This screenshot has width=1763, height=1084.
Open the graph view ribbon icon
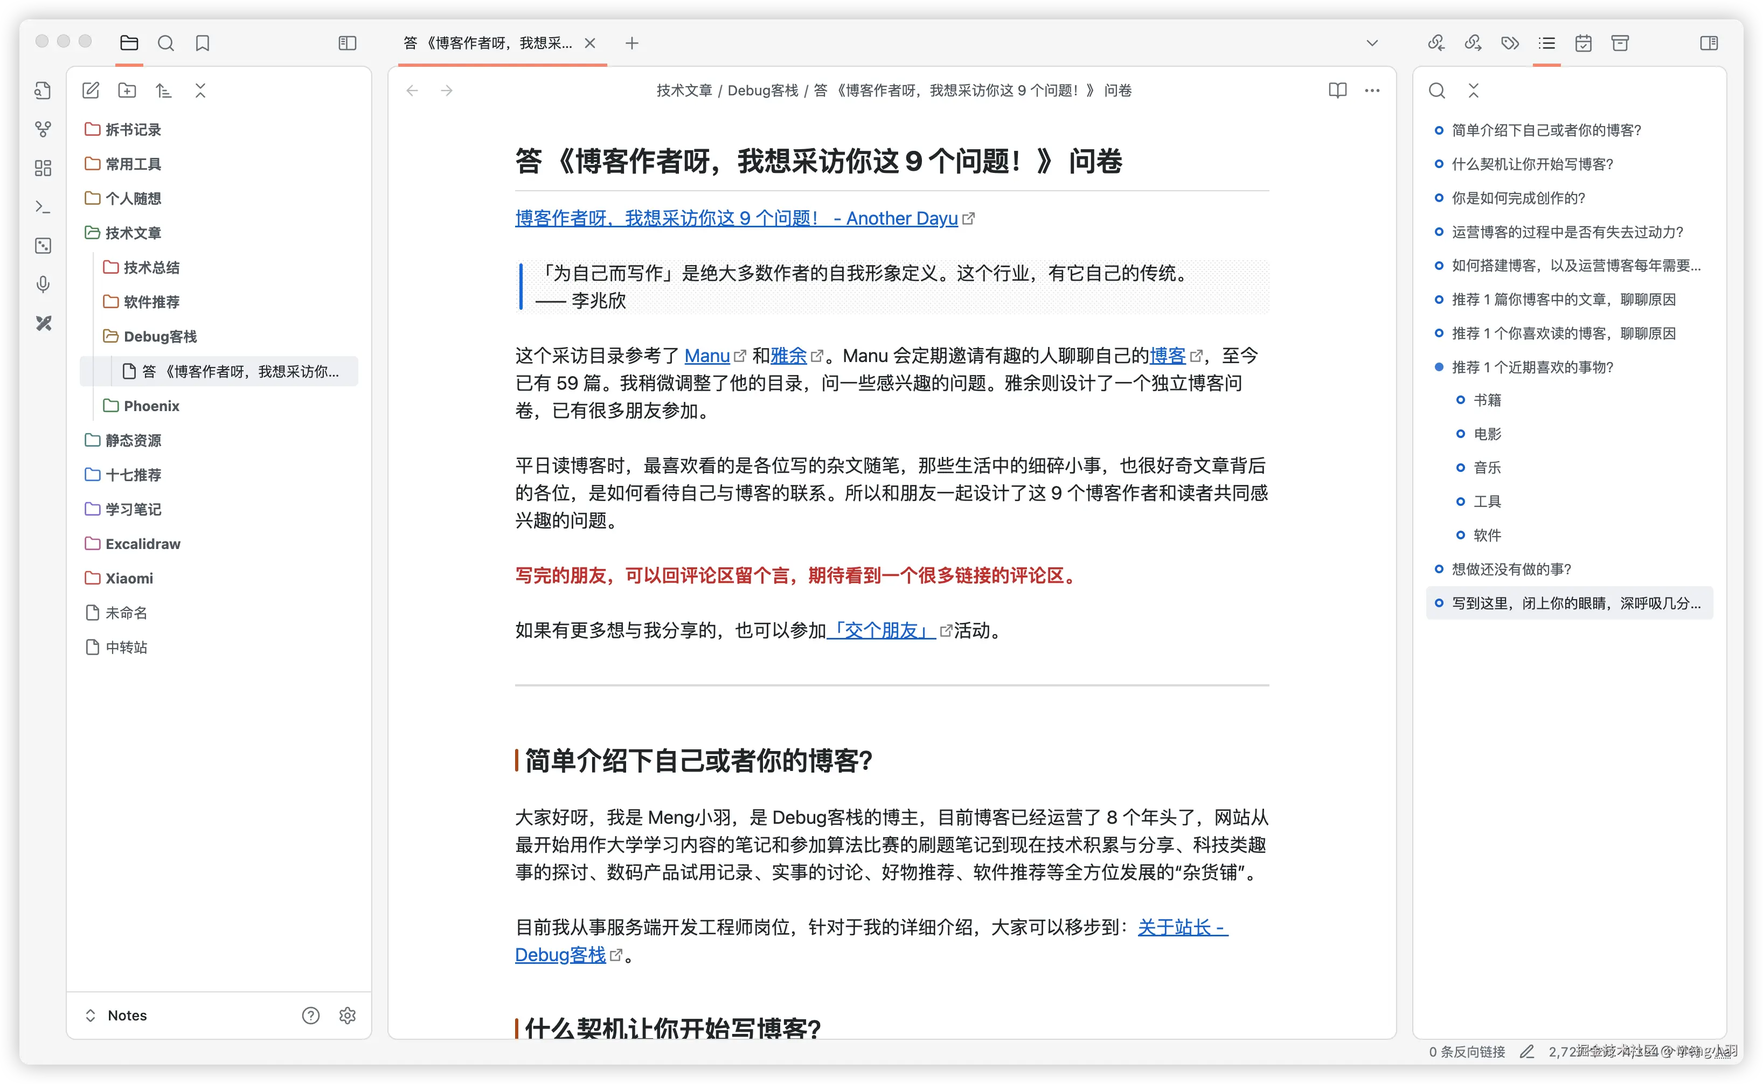tap(43, 129)
